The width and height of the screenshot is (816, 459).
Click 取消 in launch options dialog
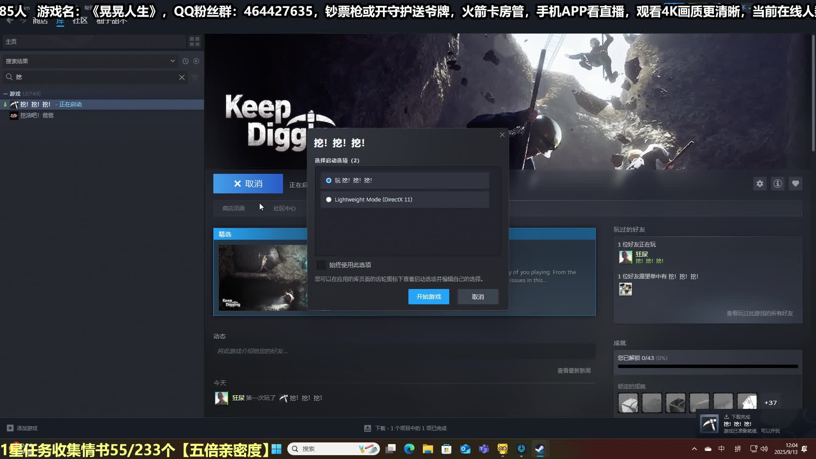[478, 297]
